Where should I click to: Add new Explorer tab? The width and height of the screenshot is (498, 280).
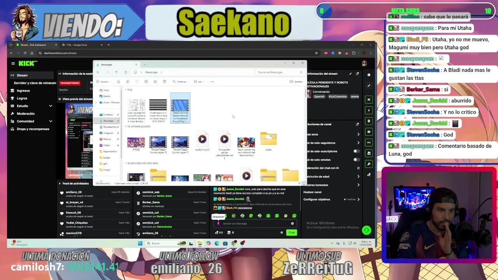click(x=144, y=65)
